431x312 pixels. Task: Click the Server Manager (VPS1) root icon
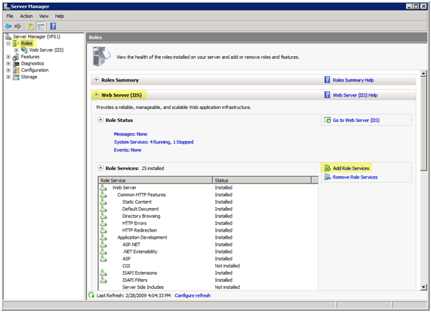click(8, 37)
